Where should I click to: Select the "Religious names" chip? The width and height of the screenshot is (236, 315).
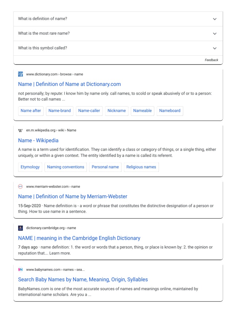141,167
